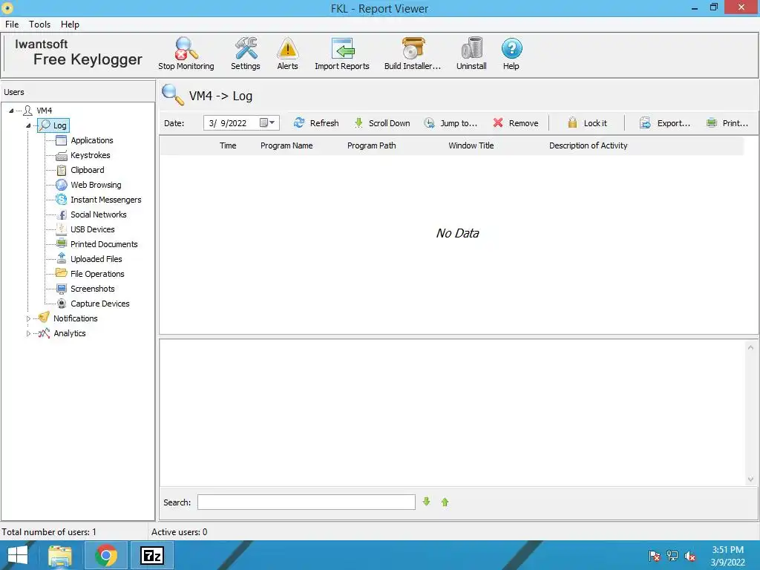Image resolution: width=760 pixels, height=570 pixels.
Task: Click the Jump to... button
Action: (x=451, y=123)
